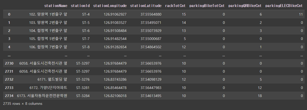Select longitude value 126.82106018
The width and height of the screenshot is (307, 110).
[115, 96]
